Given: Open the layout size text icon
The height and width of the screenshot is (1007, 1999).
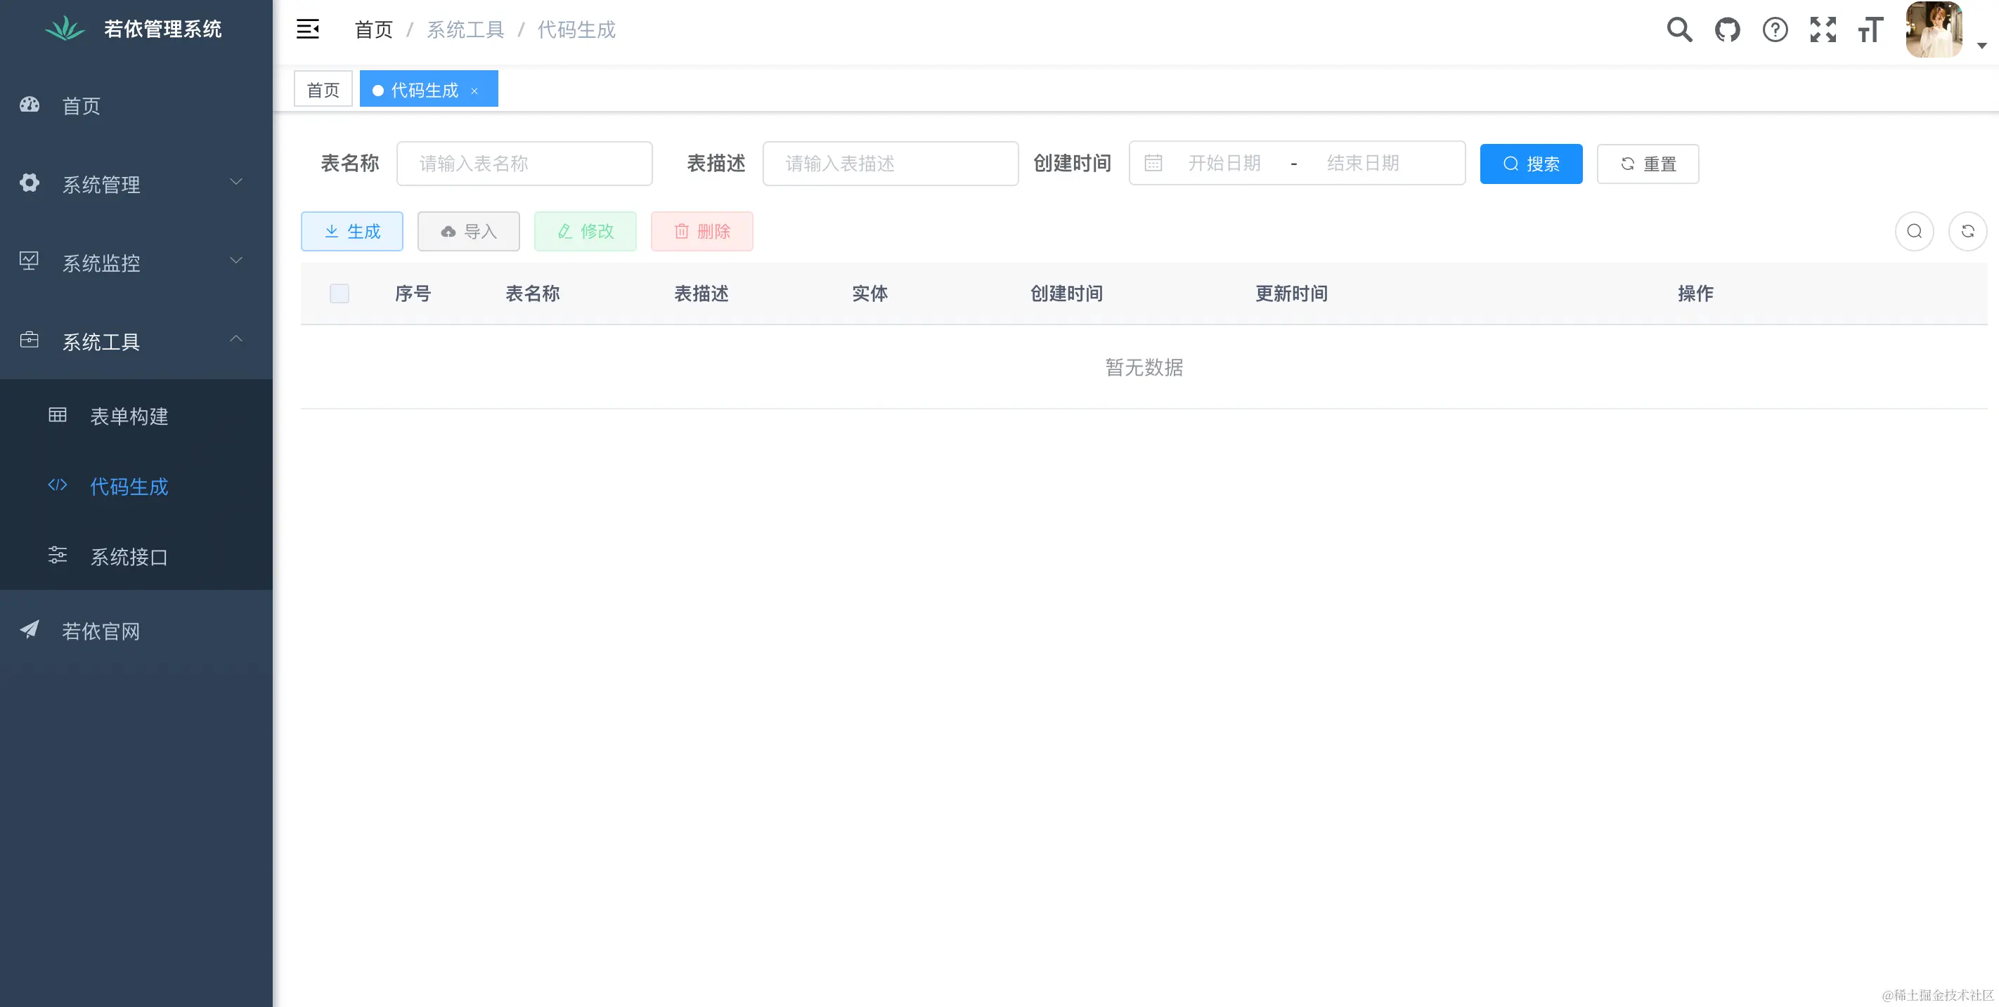Looking at the screenshot, I should click(1870, 29).
